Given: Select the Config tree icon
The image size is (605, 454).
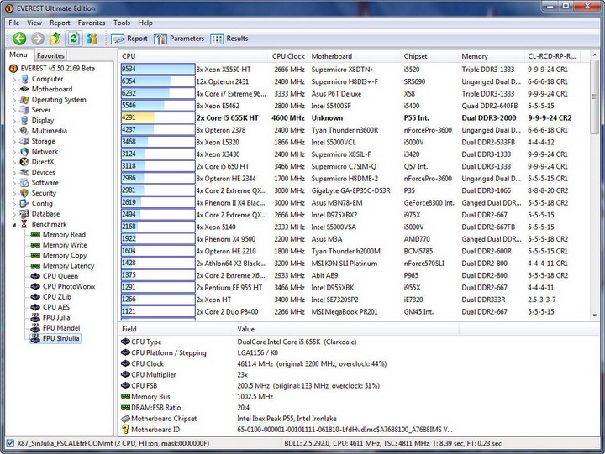Looking at the screenshot, I should pyautogui.click(x=24, y=203).
